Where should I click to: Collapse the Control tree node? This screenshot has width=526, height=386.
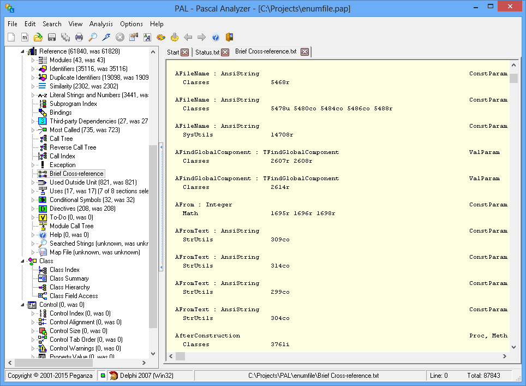[x=22, y=305]
